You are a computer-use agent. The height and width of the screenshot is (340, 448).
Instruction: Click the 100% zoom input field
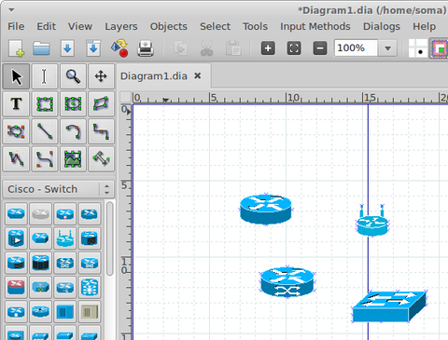tap(356, 48)
